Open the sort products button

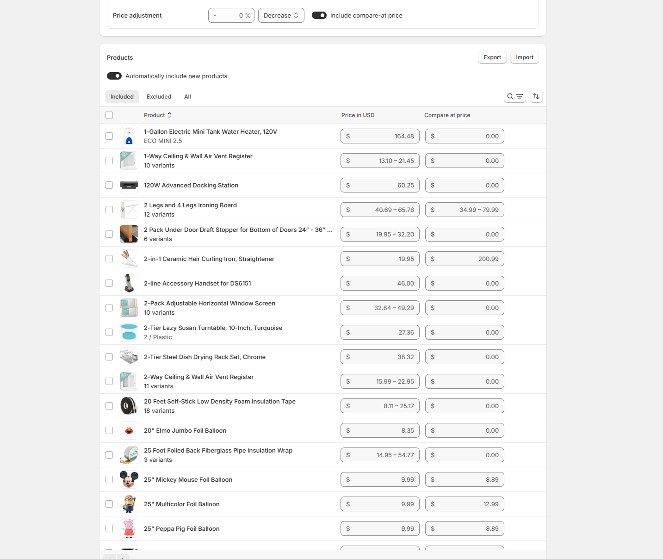pos(536,96)
